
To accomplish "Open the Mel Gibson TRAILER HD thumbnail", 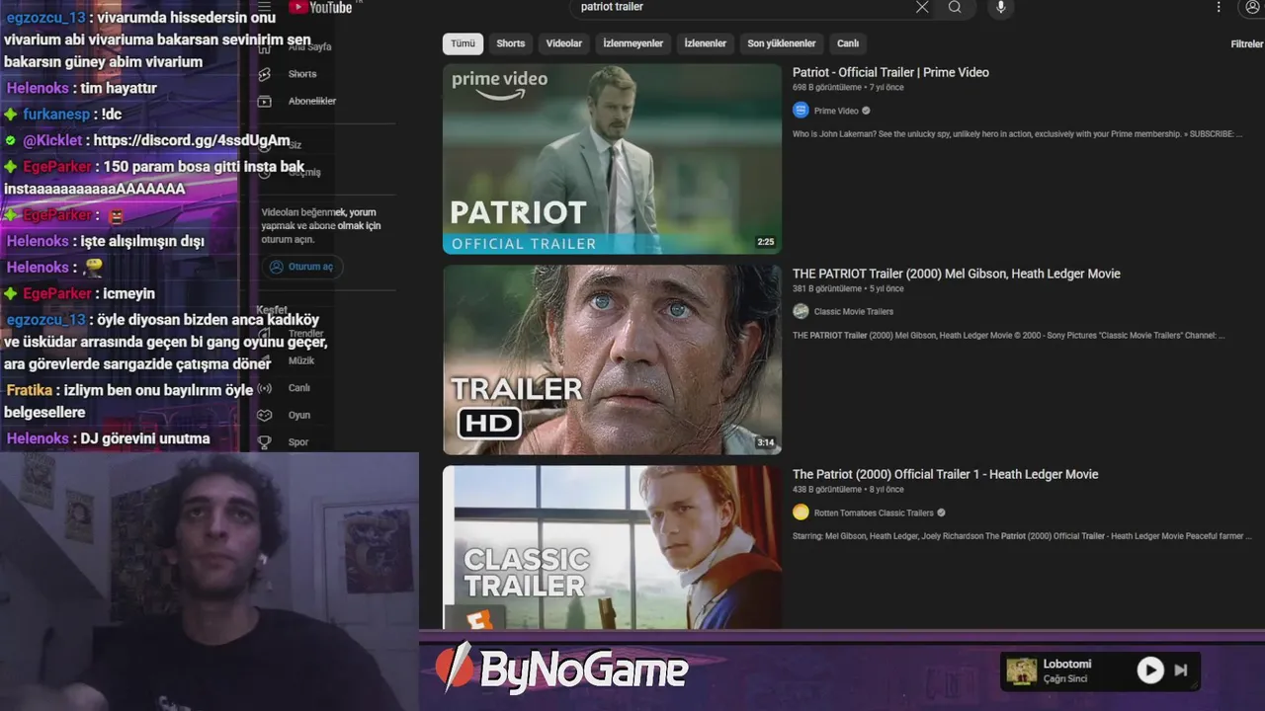I will coord(612,359).
